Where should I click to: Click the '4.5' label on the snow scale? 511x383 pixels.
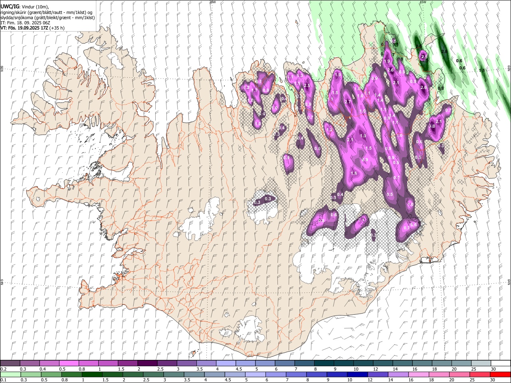238,369
